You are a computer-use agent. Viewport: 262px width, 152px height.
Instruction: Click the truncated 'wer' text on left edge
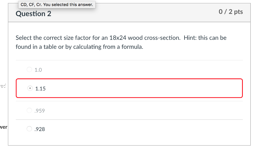(x=4, y=127)
